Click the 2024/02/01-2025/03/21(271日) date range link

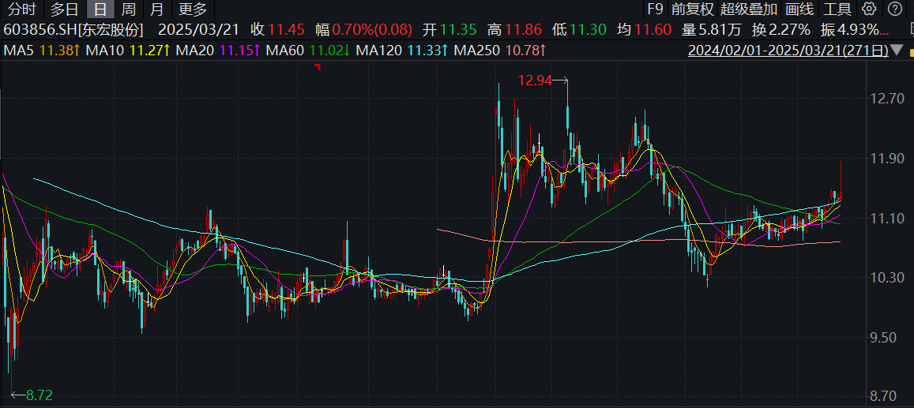(x=788, y=50)
